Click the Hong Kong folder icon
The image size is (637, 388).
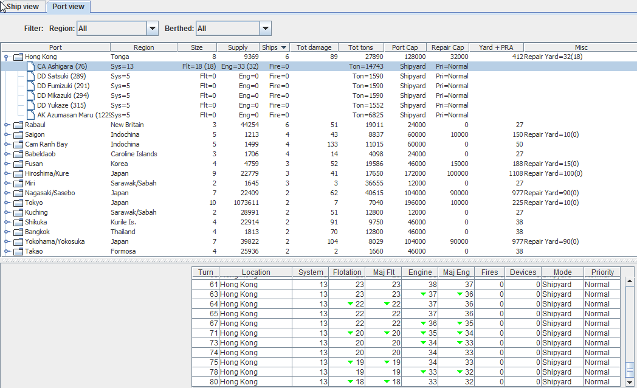pyautogui.click(x=17, y=57)
